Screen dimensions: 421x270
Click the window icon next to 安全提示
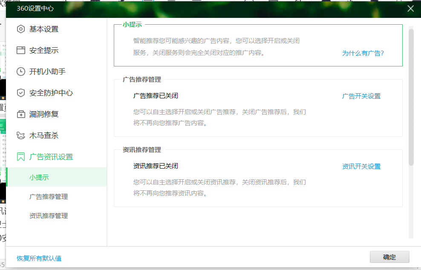(21, 50)
